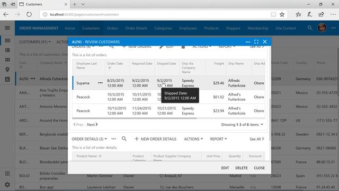Open the Customers menu item
339x191 pixels.
91,28
